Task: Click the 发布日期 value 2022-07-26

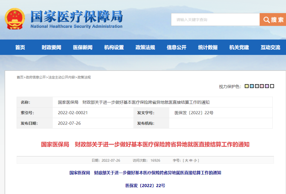Action: coord(69,123)
